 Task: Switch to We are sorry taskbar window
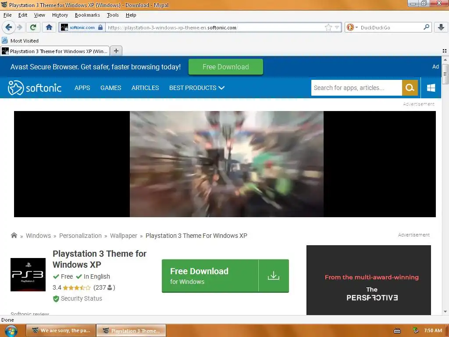click(61, 330)
